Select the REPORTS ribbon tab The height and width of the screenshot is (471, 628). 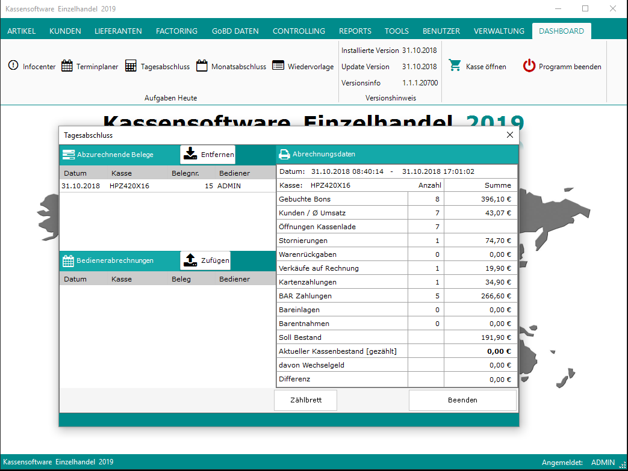coord(355,31)
